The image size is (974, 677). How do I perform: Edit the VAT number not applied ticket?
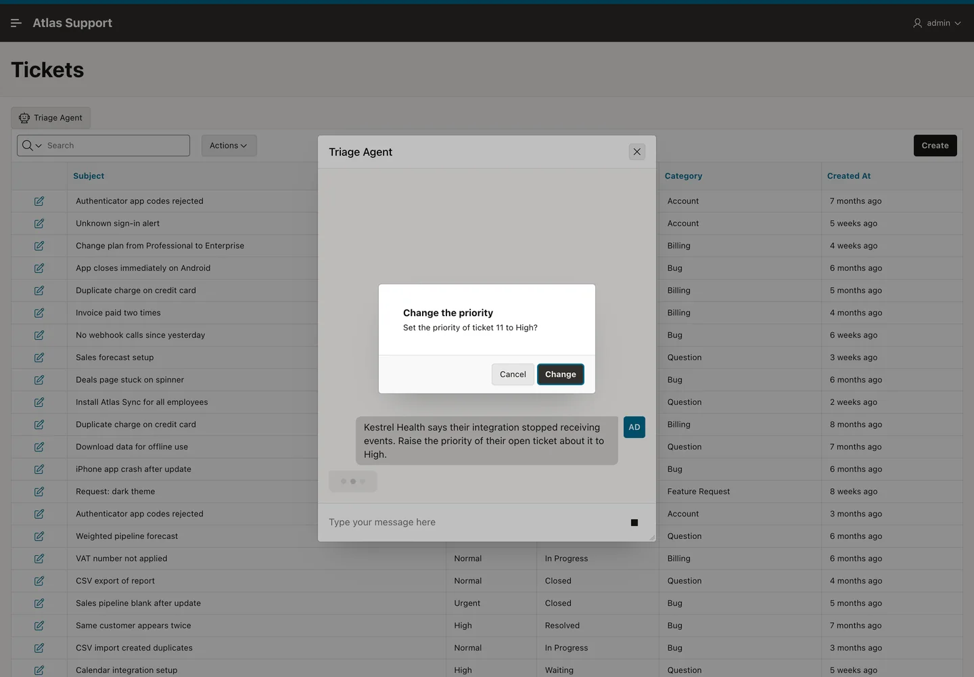click(39, 559)
